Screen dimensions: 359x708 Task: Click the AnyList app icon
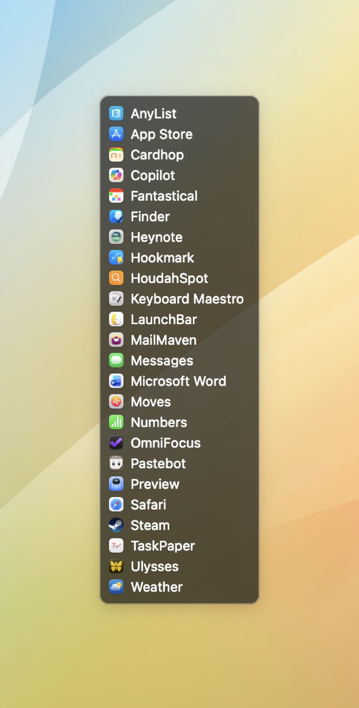click(116, 114)
